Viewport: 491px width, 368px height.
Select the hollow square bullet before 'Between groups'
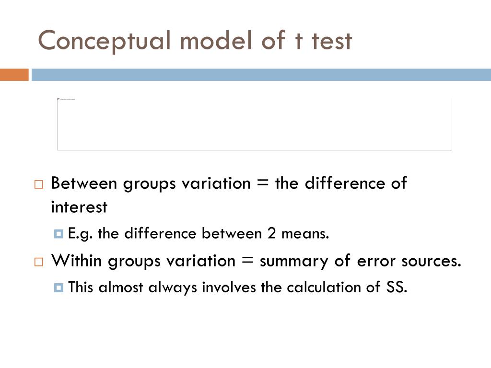tap(38, 184)
